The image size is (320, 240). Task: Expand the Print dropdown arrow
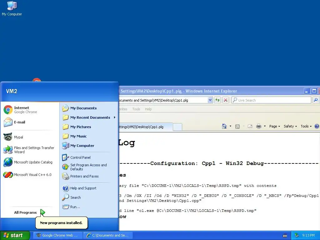265,126
